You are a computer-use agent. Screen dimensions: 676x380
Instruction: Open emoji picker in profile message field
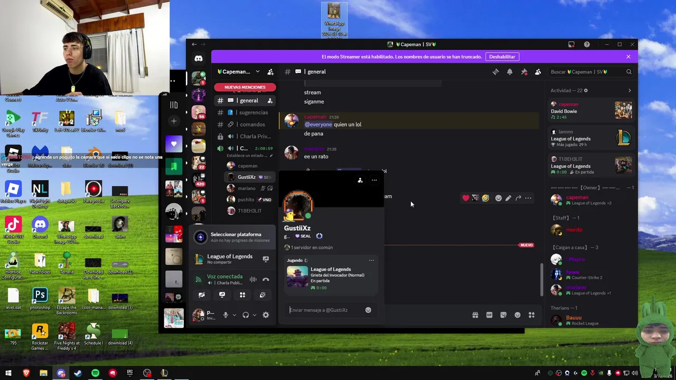(x=368, y=310)
